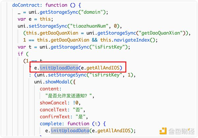Click the "var e = this" keyword this

point(45,19)
